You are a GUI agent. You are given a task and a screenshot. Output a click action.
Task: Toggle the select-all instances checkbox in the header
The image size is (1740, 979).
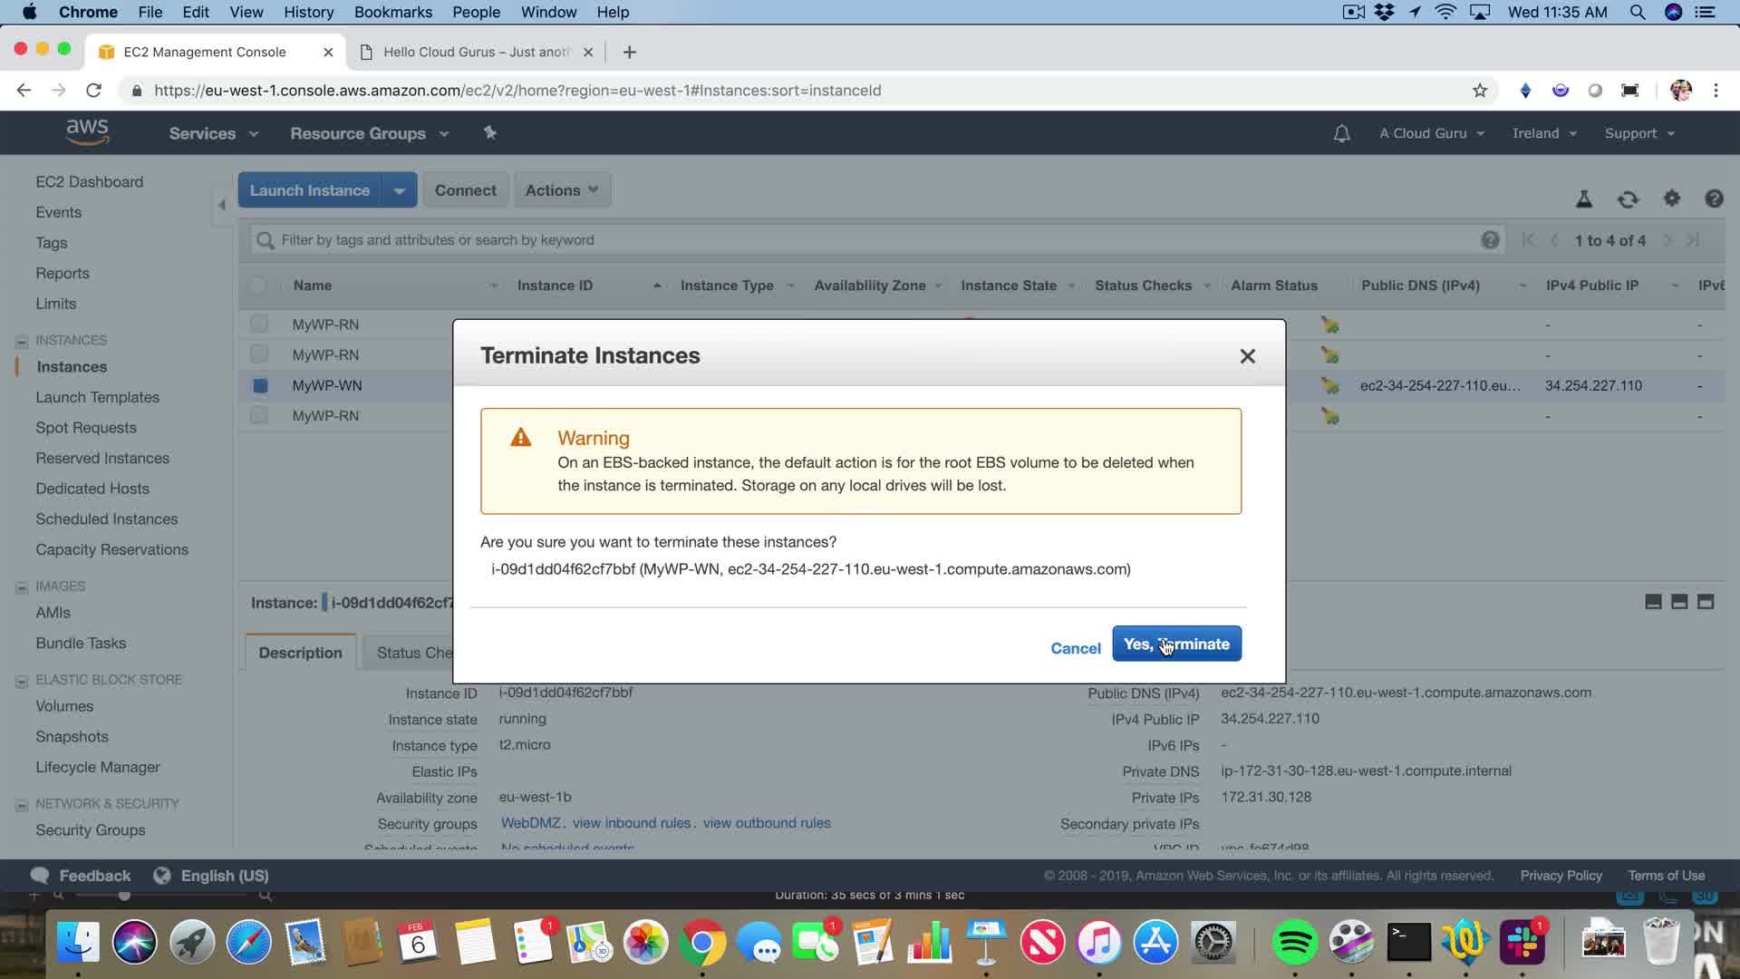point(258,286)
